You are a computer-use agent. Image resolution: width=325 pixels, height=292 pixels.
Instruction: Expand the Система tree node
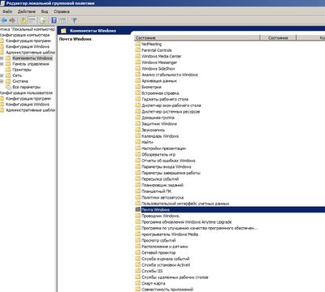(2, 81)
